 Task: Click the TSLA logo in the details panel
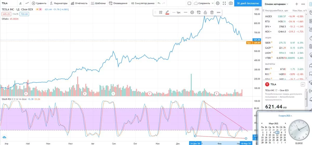(267, 84)
